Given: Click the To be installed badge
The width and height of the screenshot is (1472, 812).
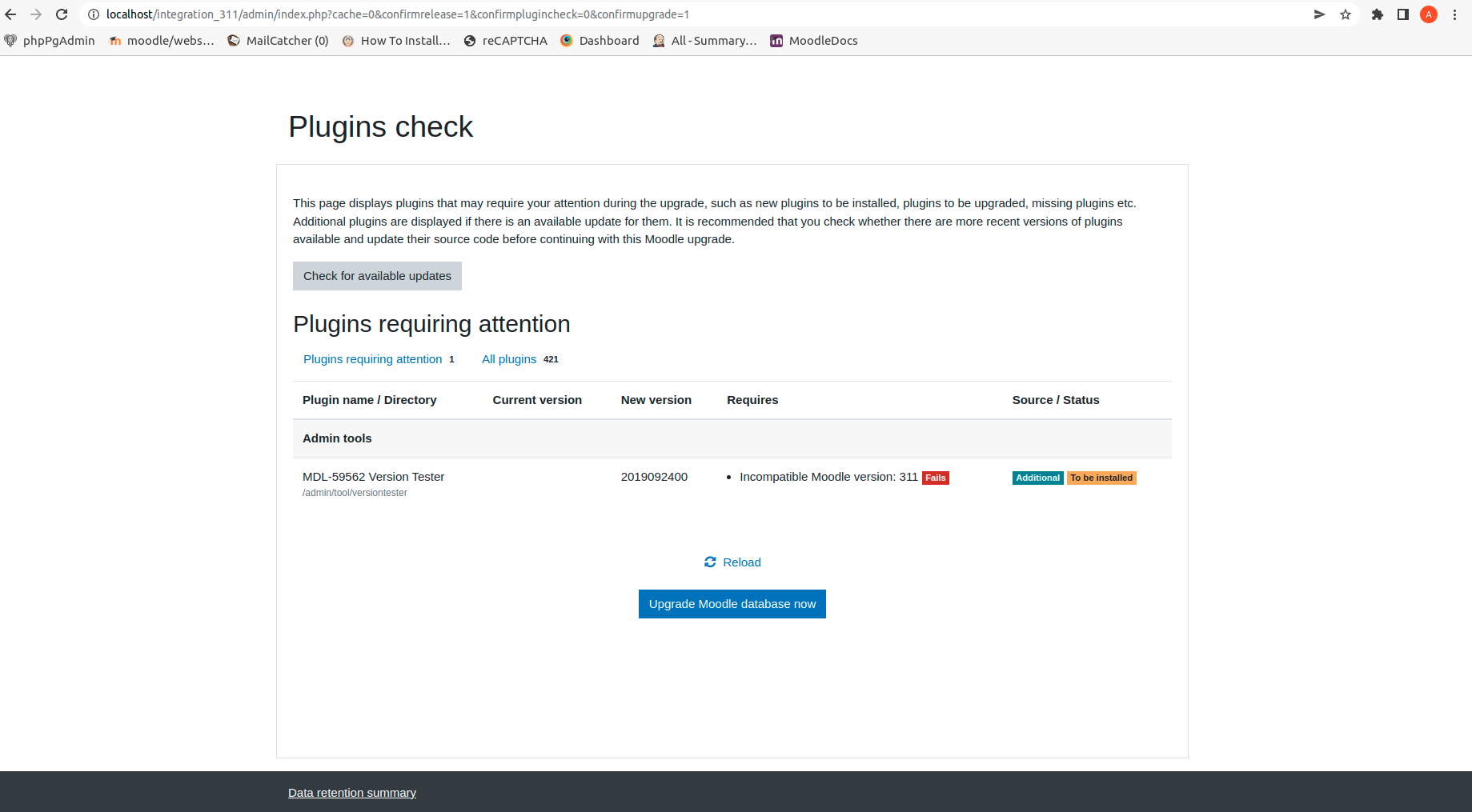Looking at the screenshot, I should [1101, 478].
